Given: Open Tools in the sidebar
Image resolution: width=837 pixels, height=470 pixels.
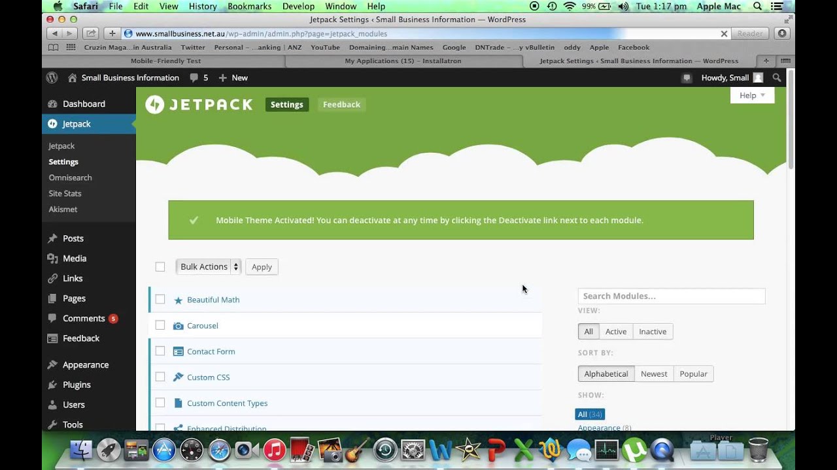Looking at the screenshot, I should (73, 424).
